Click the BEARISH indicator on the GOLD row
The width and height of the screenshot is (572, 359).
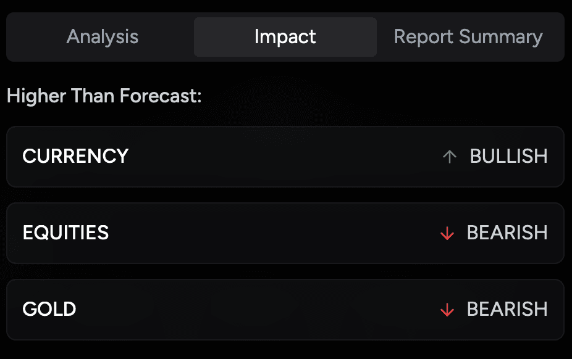point(447,309)
